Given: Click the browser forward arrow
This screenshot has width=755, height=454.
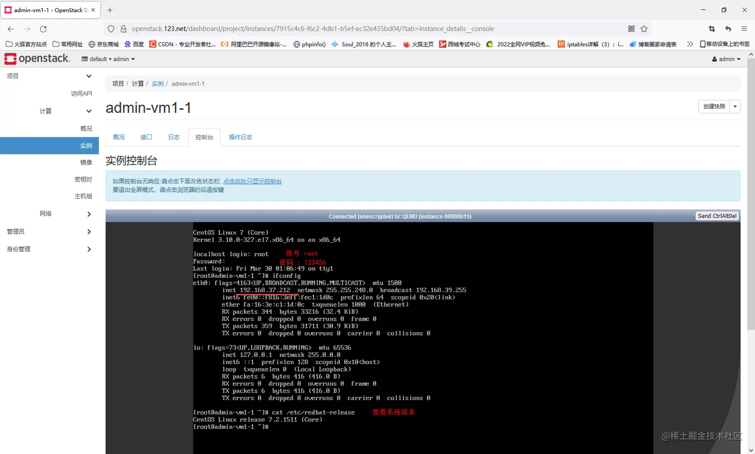Looking at the screenshot, I should (x=27, y=29).
